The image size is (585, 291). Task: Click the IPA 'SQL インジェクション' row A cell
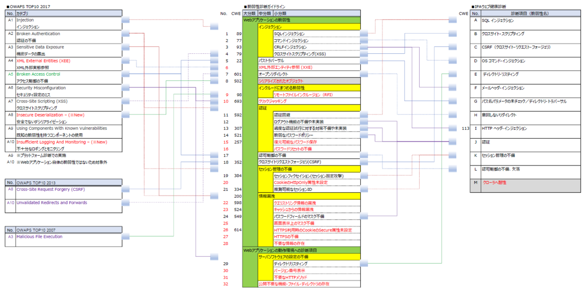(x=531, y=21)
